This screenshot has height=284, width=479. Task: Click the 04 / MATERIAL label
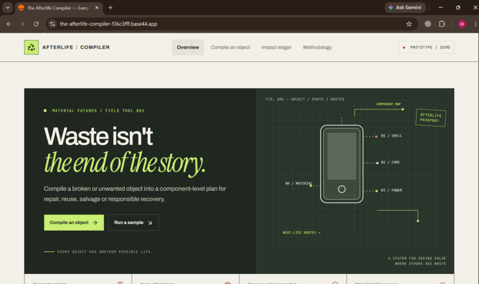coord(298,184)
